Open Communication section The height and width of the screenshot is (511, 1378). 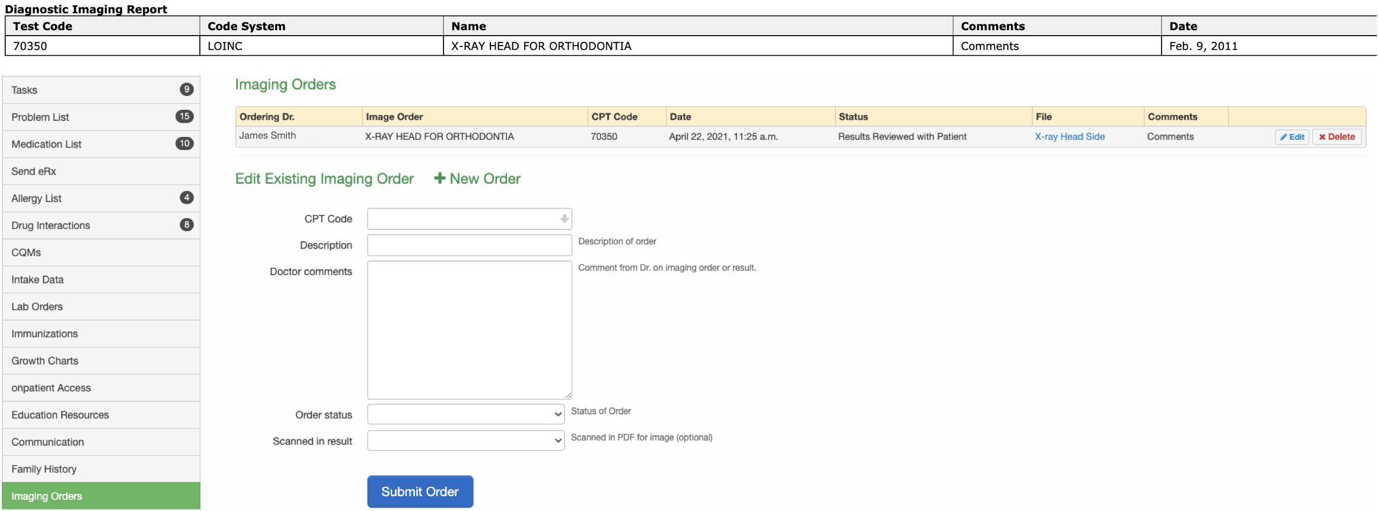point(101,442)
